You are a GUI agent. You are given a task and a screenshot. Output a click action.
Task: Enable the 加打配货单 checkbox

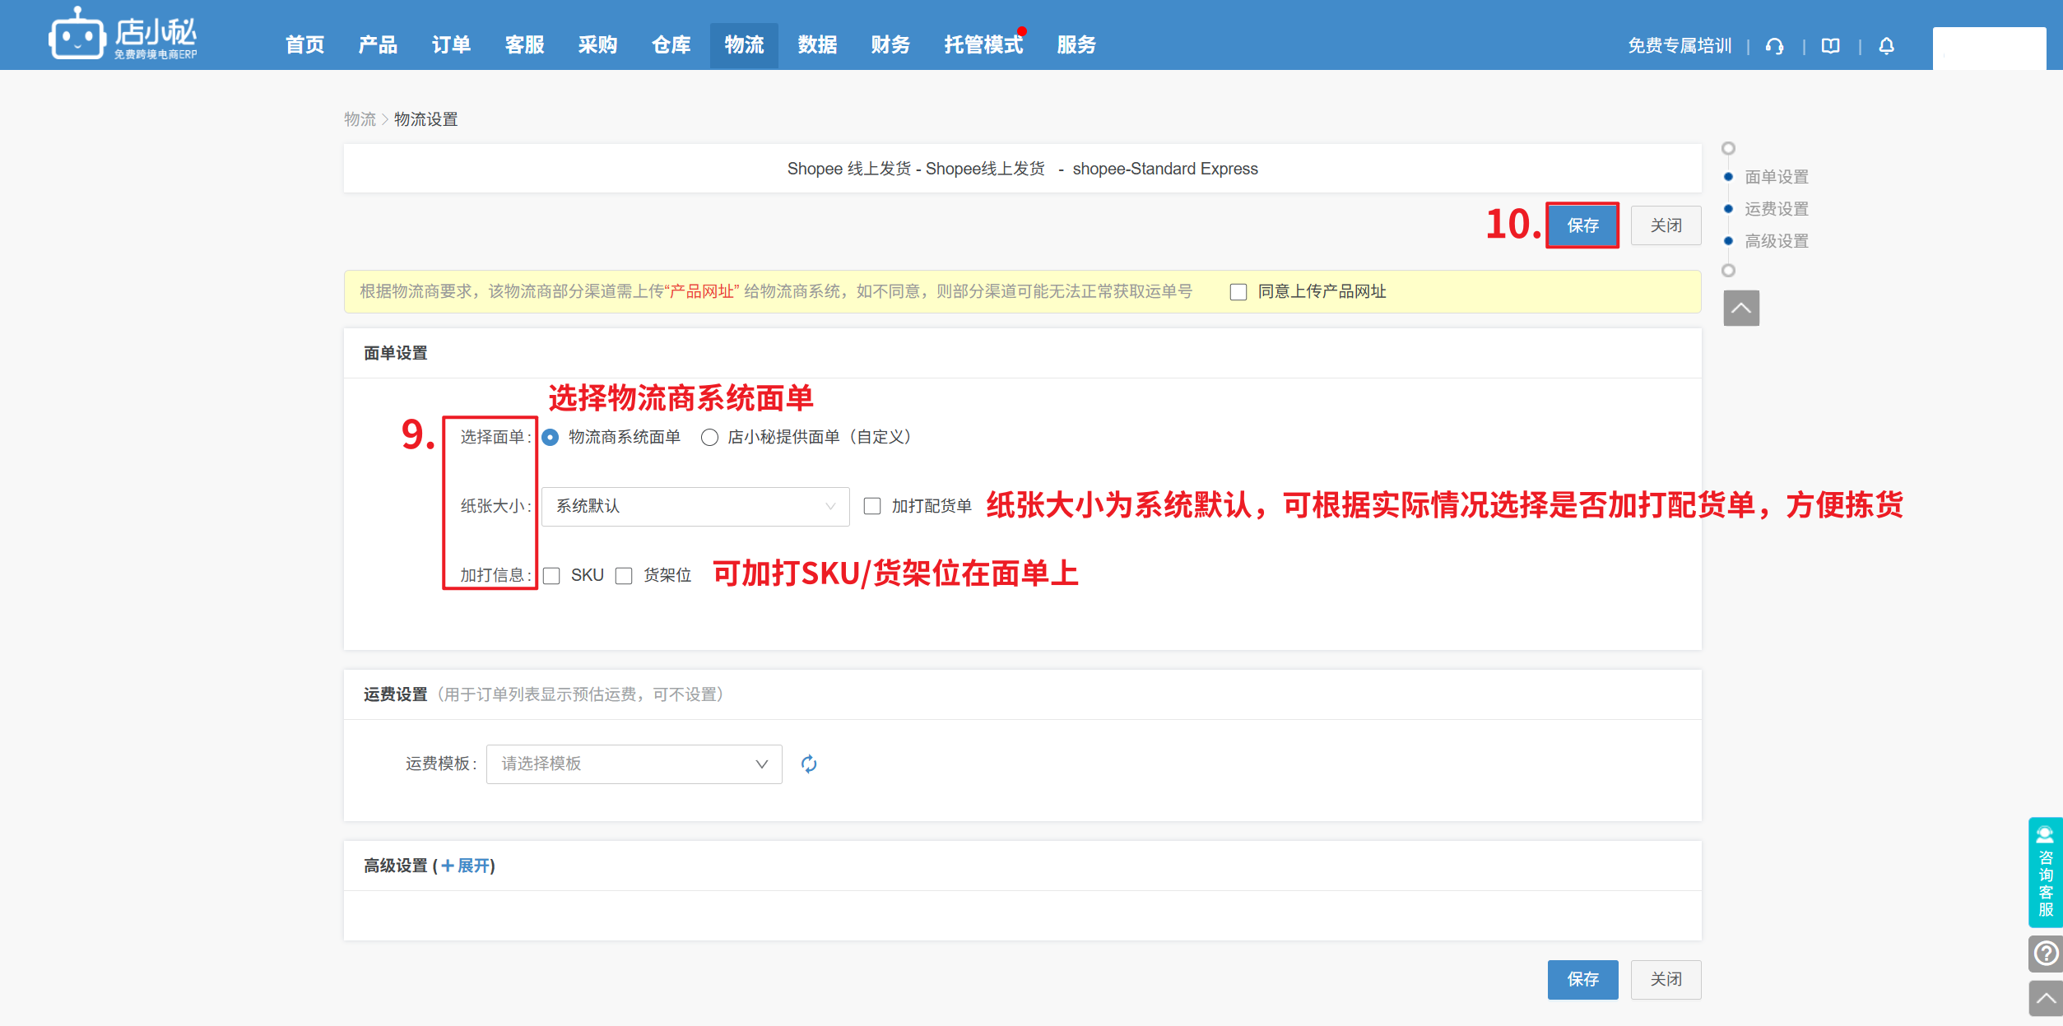[872, 506]
